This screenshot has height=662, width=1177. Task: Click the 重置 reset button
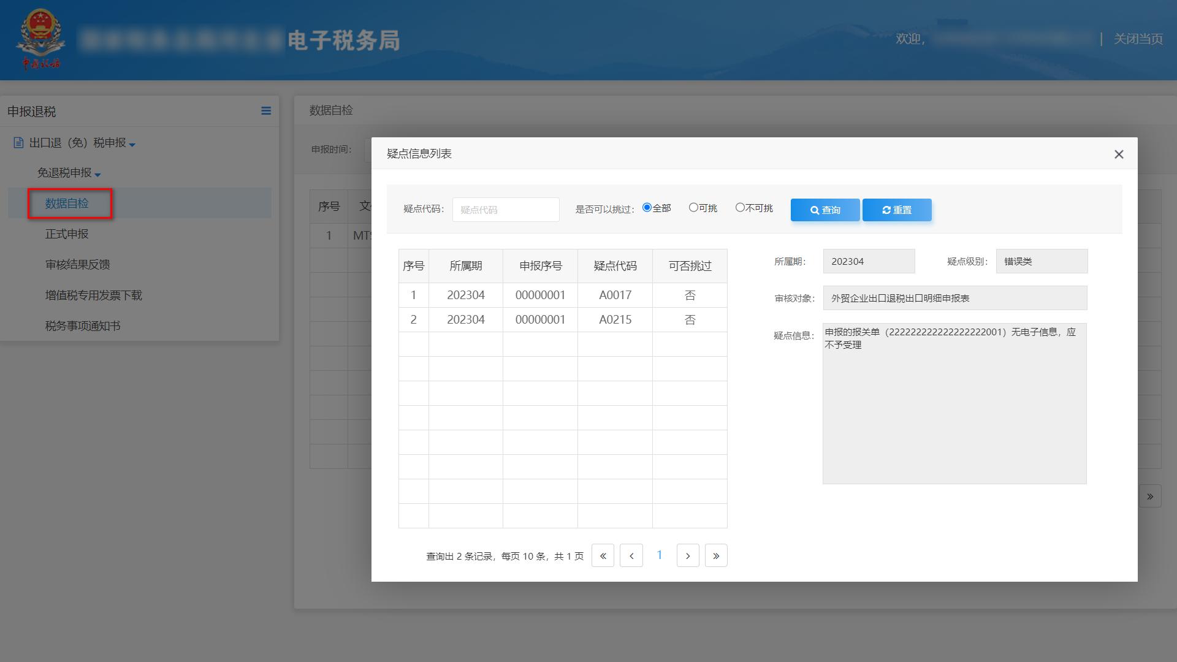[x=897, y=210]
